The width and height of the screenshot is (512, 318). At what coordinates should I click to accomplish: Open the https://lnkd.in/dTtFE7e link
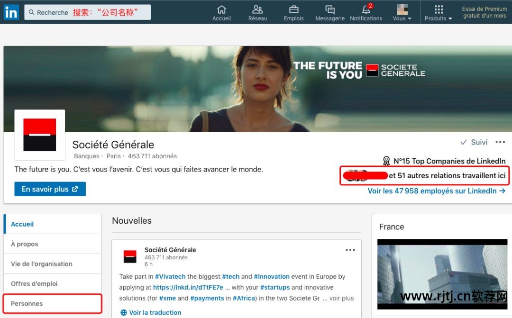pyautogui.click(x=188, y=287)
